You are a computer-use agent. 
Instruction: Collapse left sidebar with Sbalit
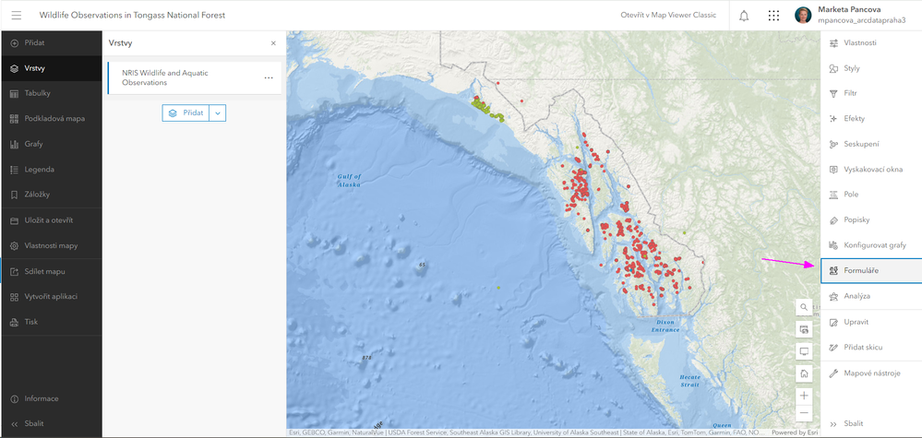click(51, 423)
